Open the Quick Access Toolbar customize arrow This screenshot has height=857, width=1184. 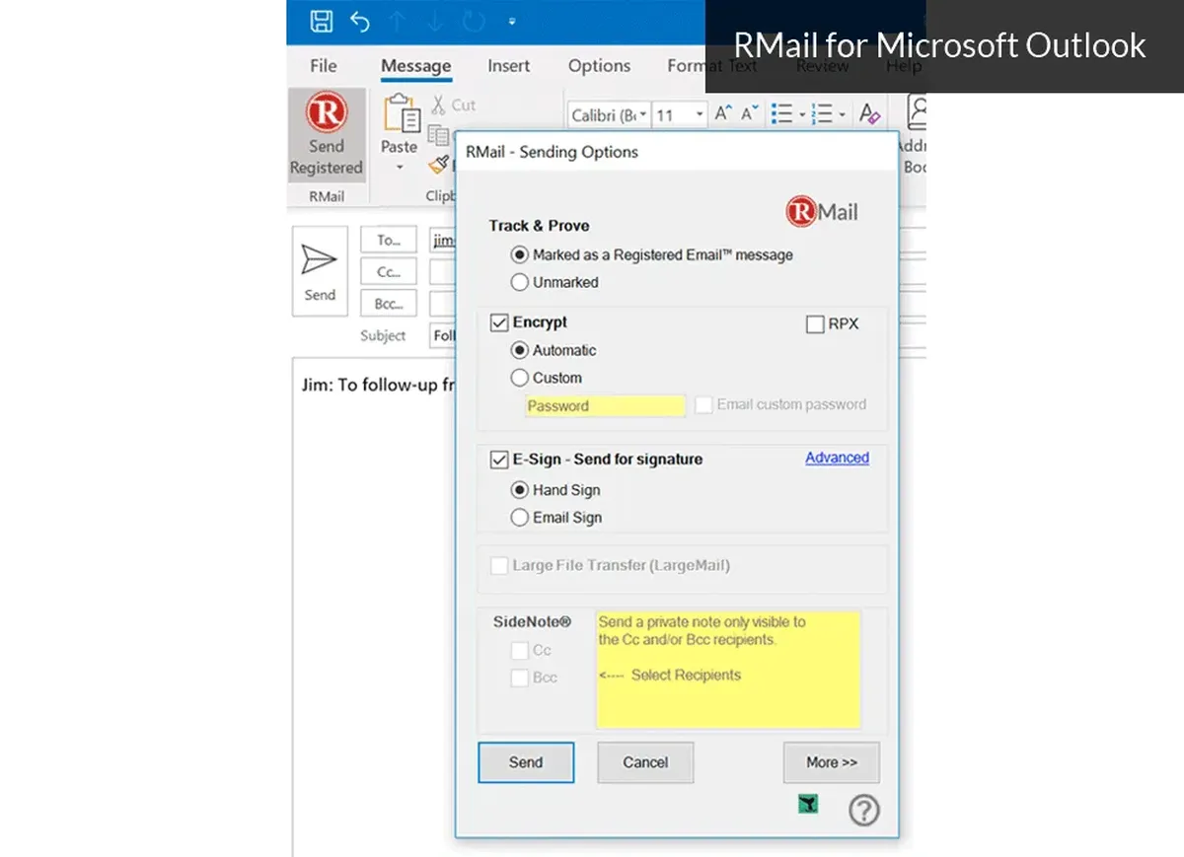click(511, 21)
